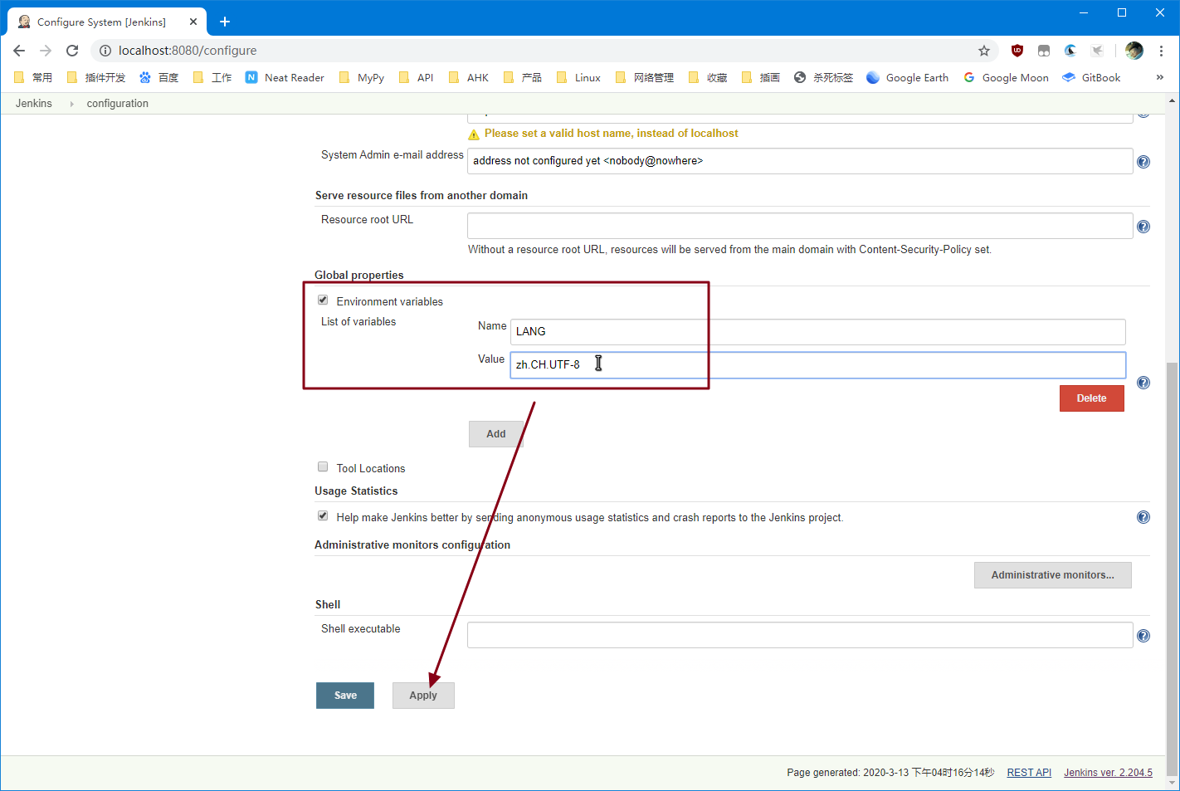Open the 收藏 bookmark folder
This screenshot has height=791, width=1180.
[708, 77]
